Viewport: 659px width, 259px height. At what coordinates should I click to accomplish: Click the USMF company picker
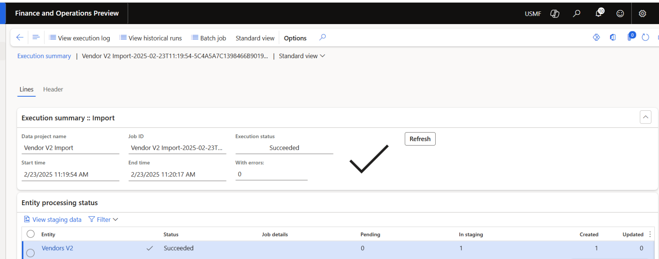coord(533,14)
